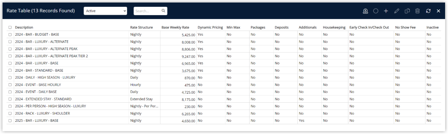Tick checkbox for 2024 - DAILY - HIGH SEASON - LUXURY
448x134 pixels.
(x=10, y=77)
